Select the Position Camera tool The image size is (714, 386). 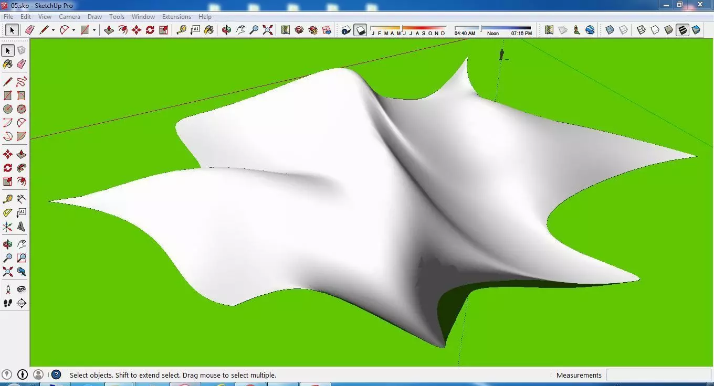[8, 290]
